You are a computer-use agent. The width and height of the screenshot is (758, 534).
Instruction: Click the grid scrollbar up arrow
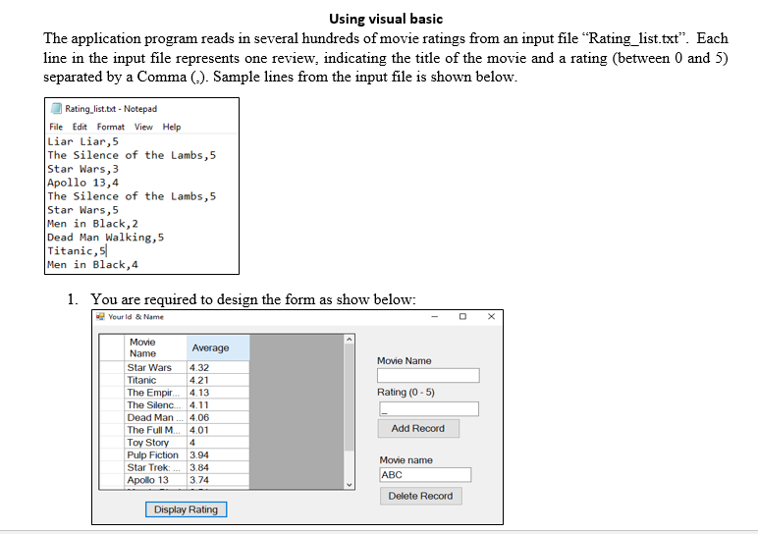[350, 340]
